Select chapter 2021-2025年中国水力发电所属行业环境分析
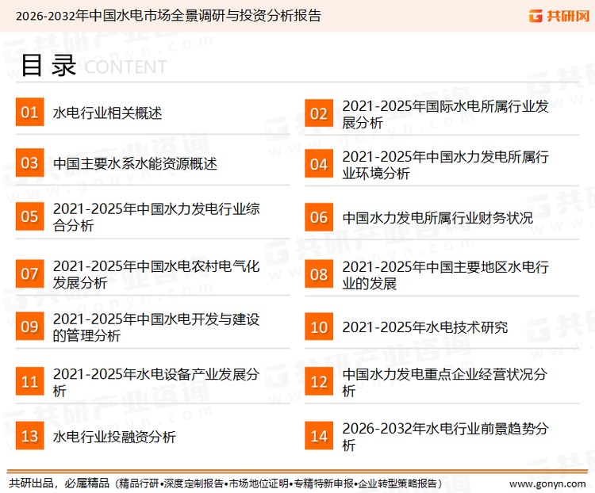 445,165
